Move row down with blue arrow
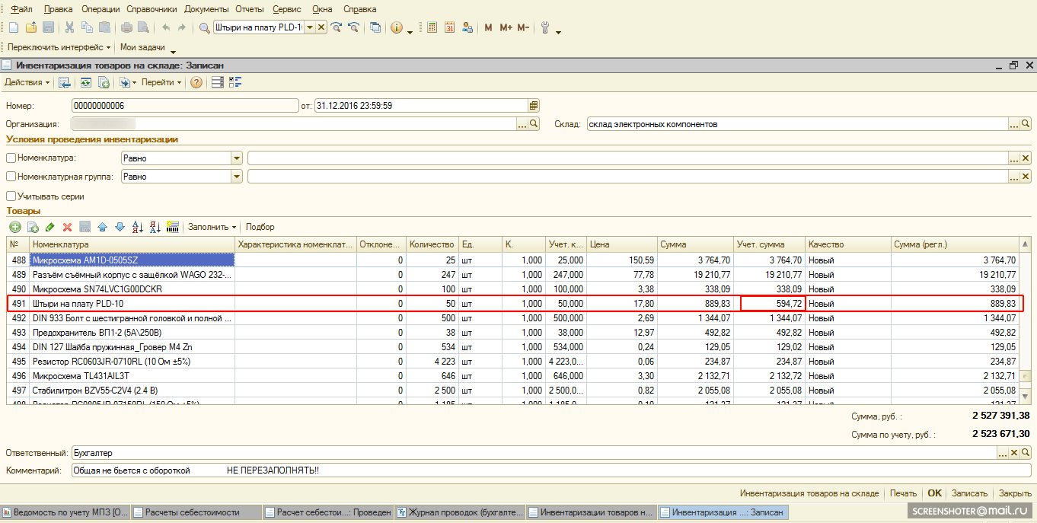This screenshot has width=1037, height=523. click(x=120, y=227)
